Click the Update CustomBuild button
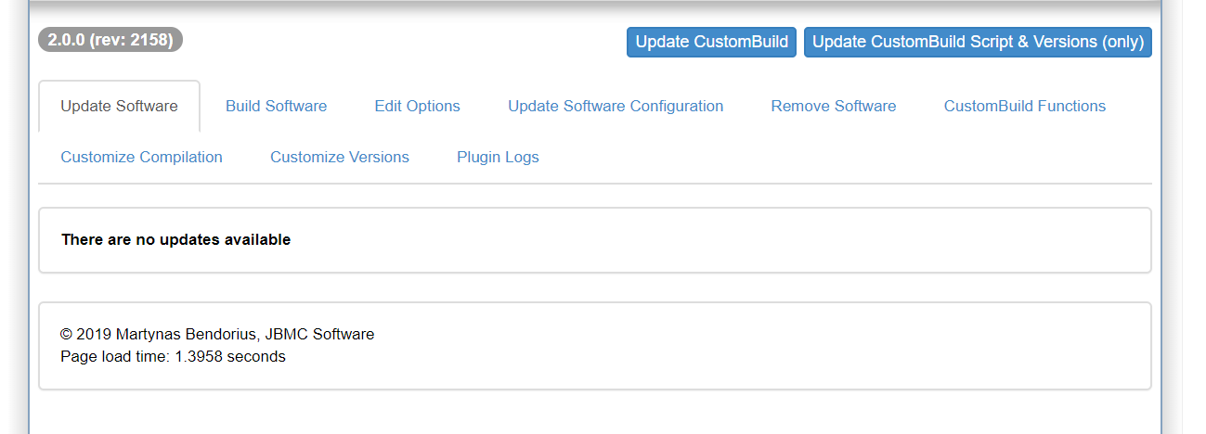1206x434 pixels. pos(711,42)
